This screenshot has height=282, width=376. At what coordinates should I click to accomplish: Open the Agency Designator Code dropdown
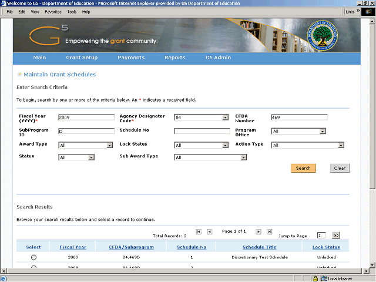(225, 117)
